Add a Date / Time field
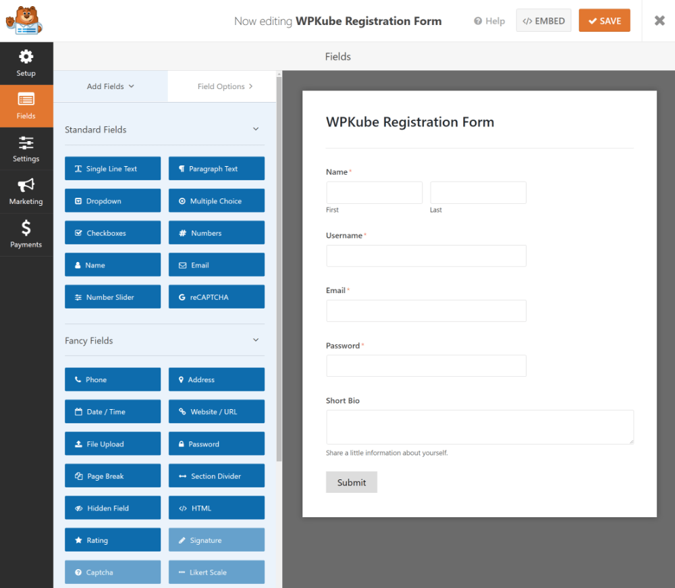This screenshot has width=675, height=588. click(x=113, y=412)
